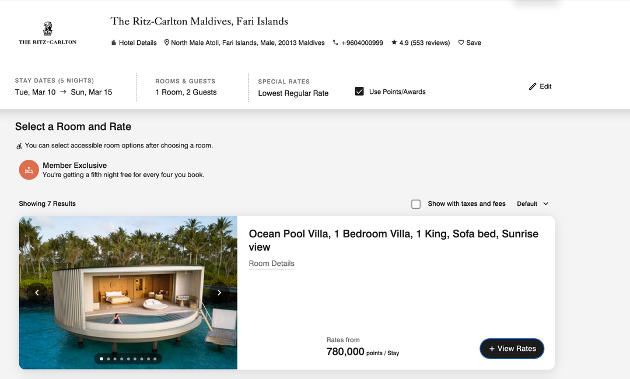The image size is (630, 379).
Task: Show next villa photo with right arrow
Action: (219, 292)
